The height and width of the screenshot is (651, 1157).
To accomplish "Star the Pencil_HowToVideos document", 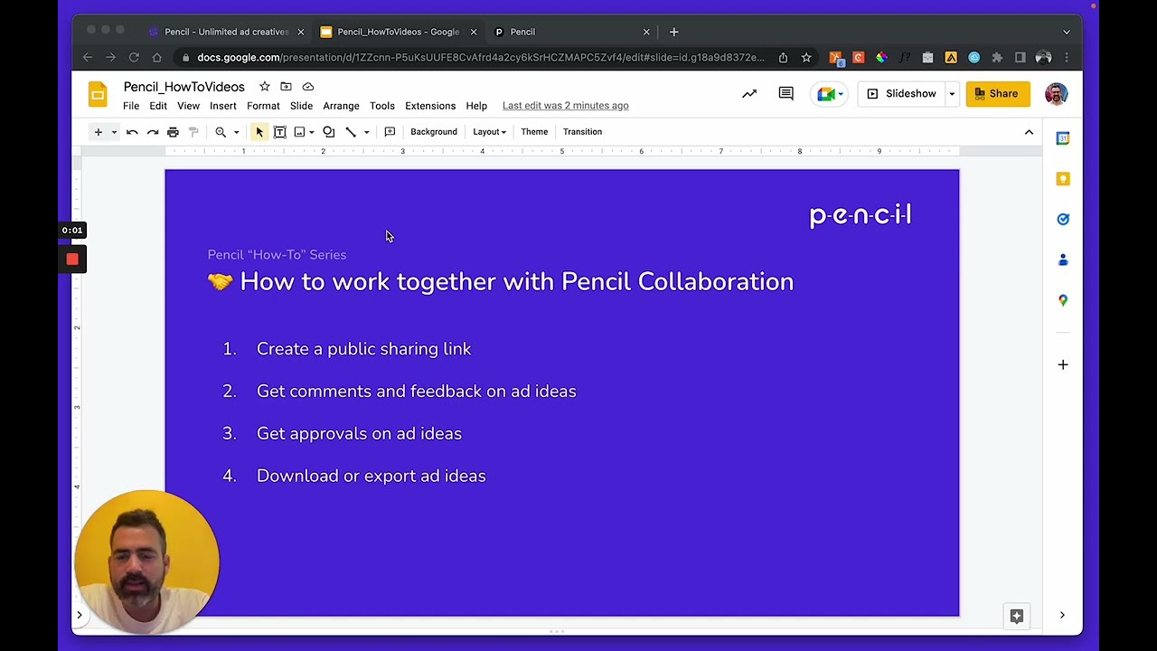I will 264,87.
